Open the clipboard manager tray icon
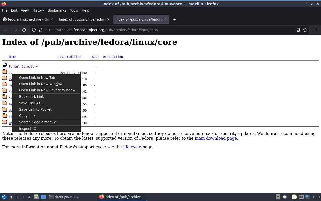The height and width of the screenshot is (201, 321). [294, 197]
